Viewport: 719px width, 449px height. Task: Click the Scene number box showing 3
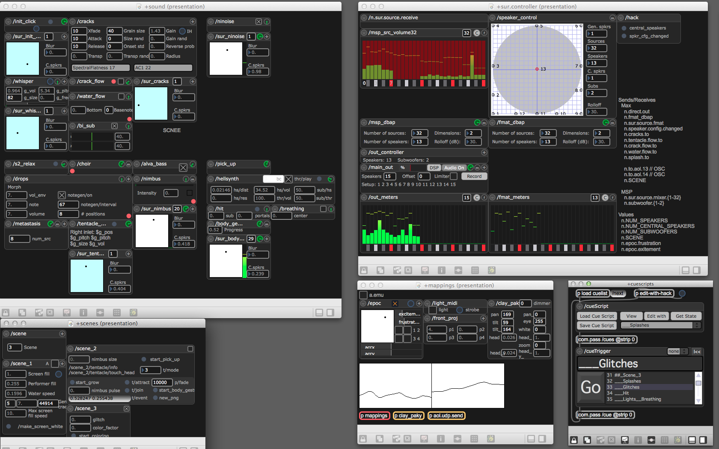(15, 348)
